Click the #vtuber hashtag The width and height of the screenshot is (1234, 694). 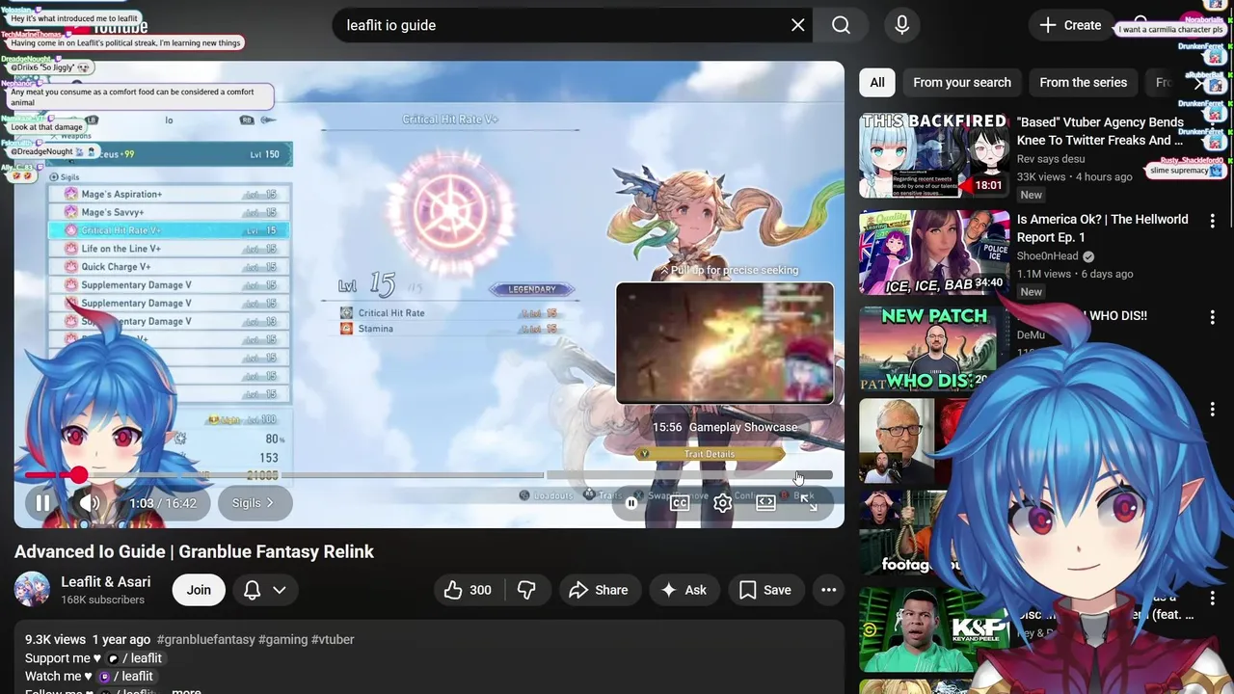click(x=333, y=639)
